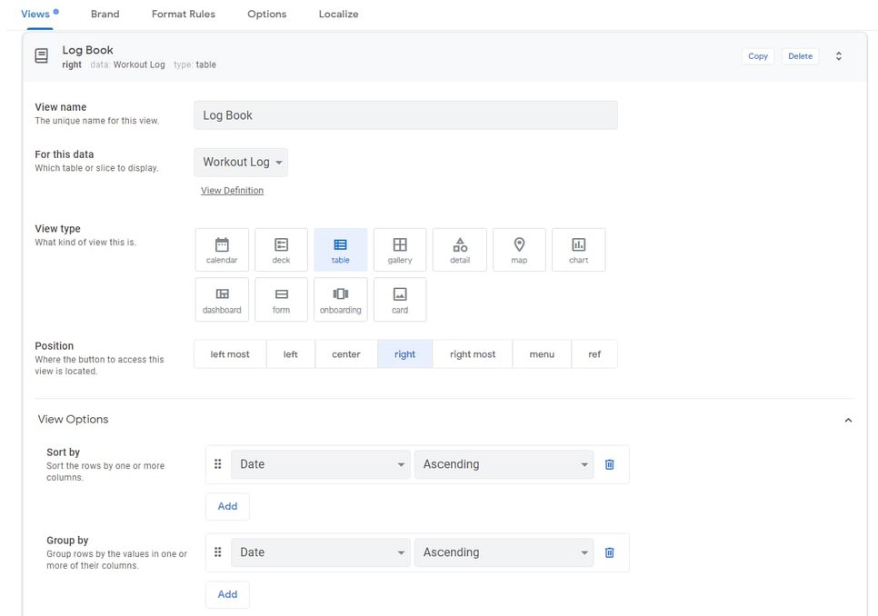
Task: Choose the gallery view type
Action: pyautogui.click(x=400, y=249)
